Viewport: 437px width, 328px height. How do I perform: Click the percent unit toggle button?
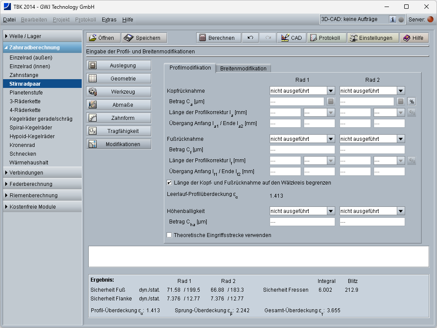click(411, 101)
